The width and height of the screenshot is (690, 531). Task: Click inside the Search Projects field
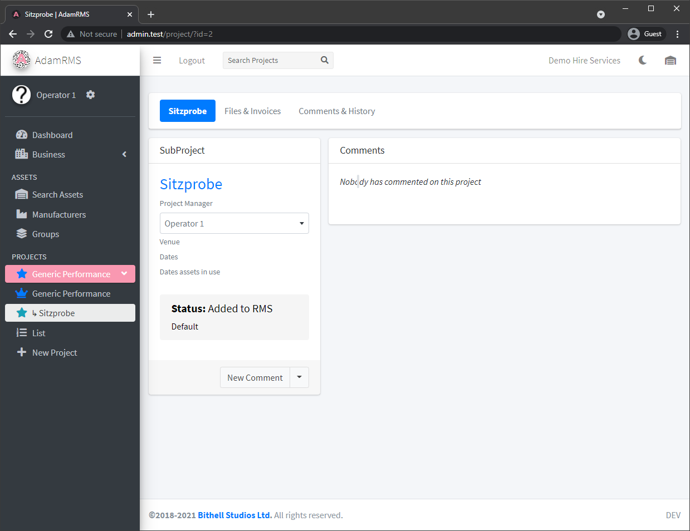pyautogui.click(x=267, y=60)
